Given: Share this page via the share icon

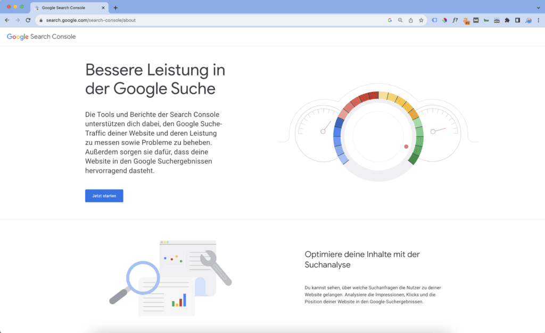Looking at the screenshot, I should (x=410, y=20).
